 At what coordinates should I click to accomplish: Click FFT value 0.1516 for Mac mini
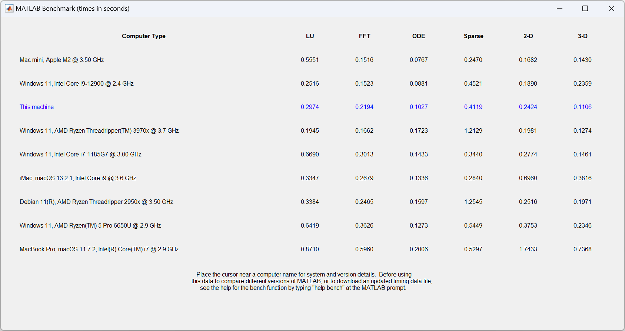click(364, 60)
